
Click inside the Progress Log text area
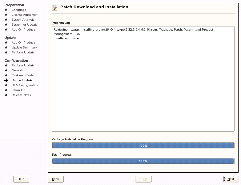click(x=143, y=79)
